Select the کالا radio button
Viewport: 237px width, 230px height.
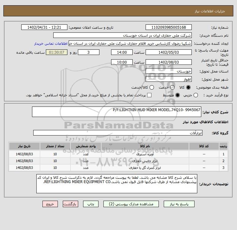point(188,87)
